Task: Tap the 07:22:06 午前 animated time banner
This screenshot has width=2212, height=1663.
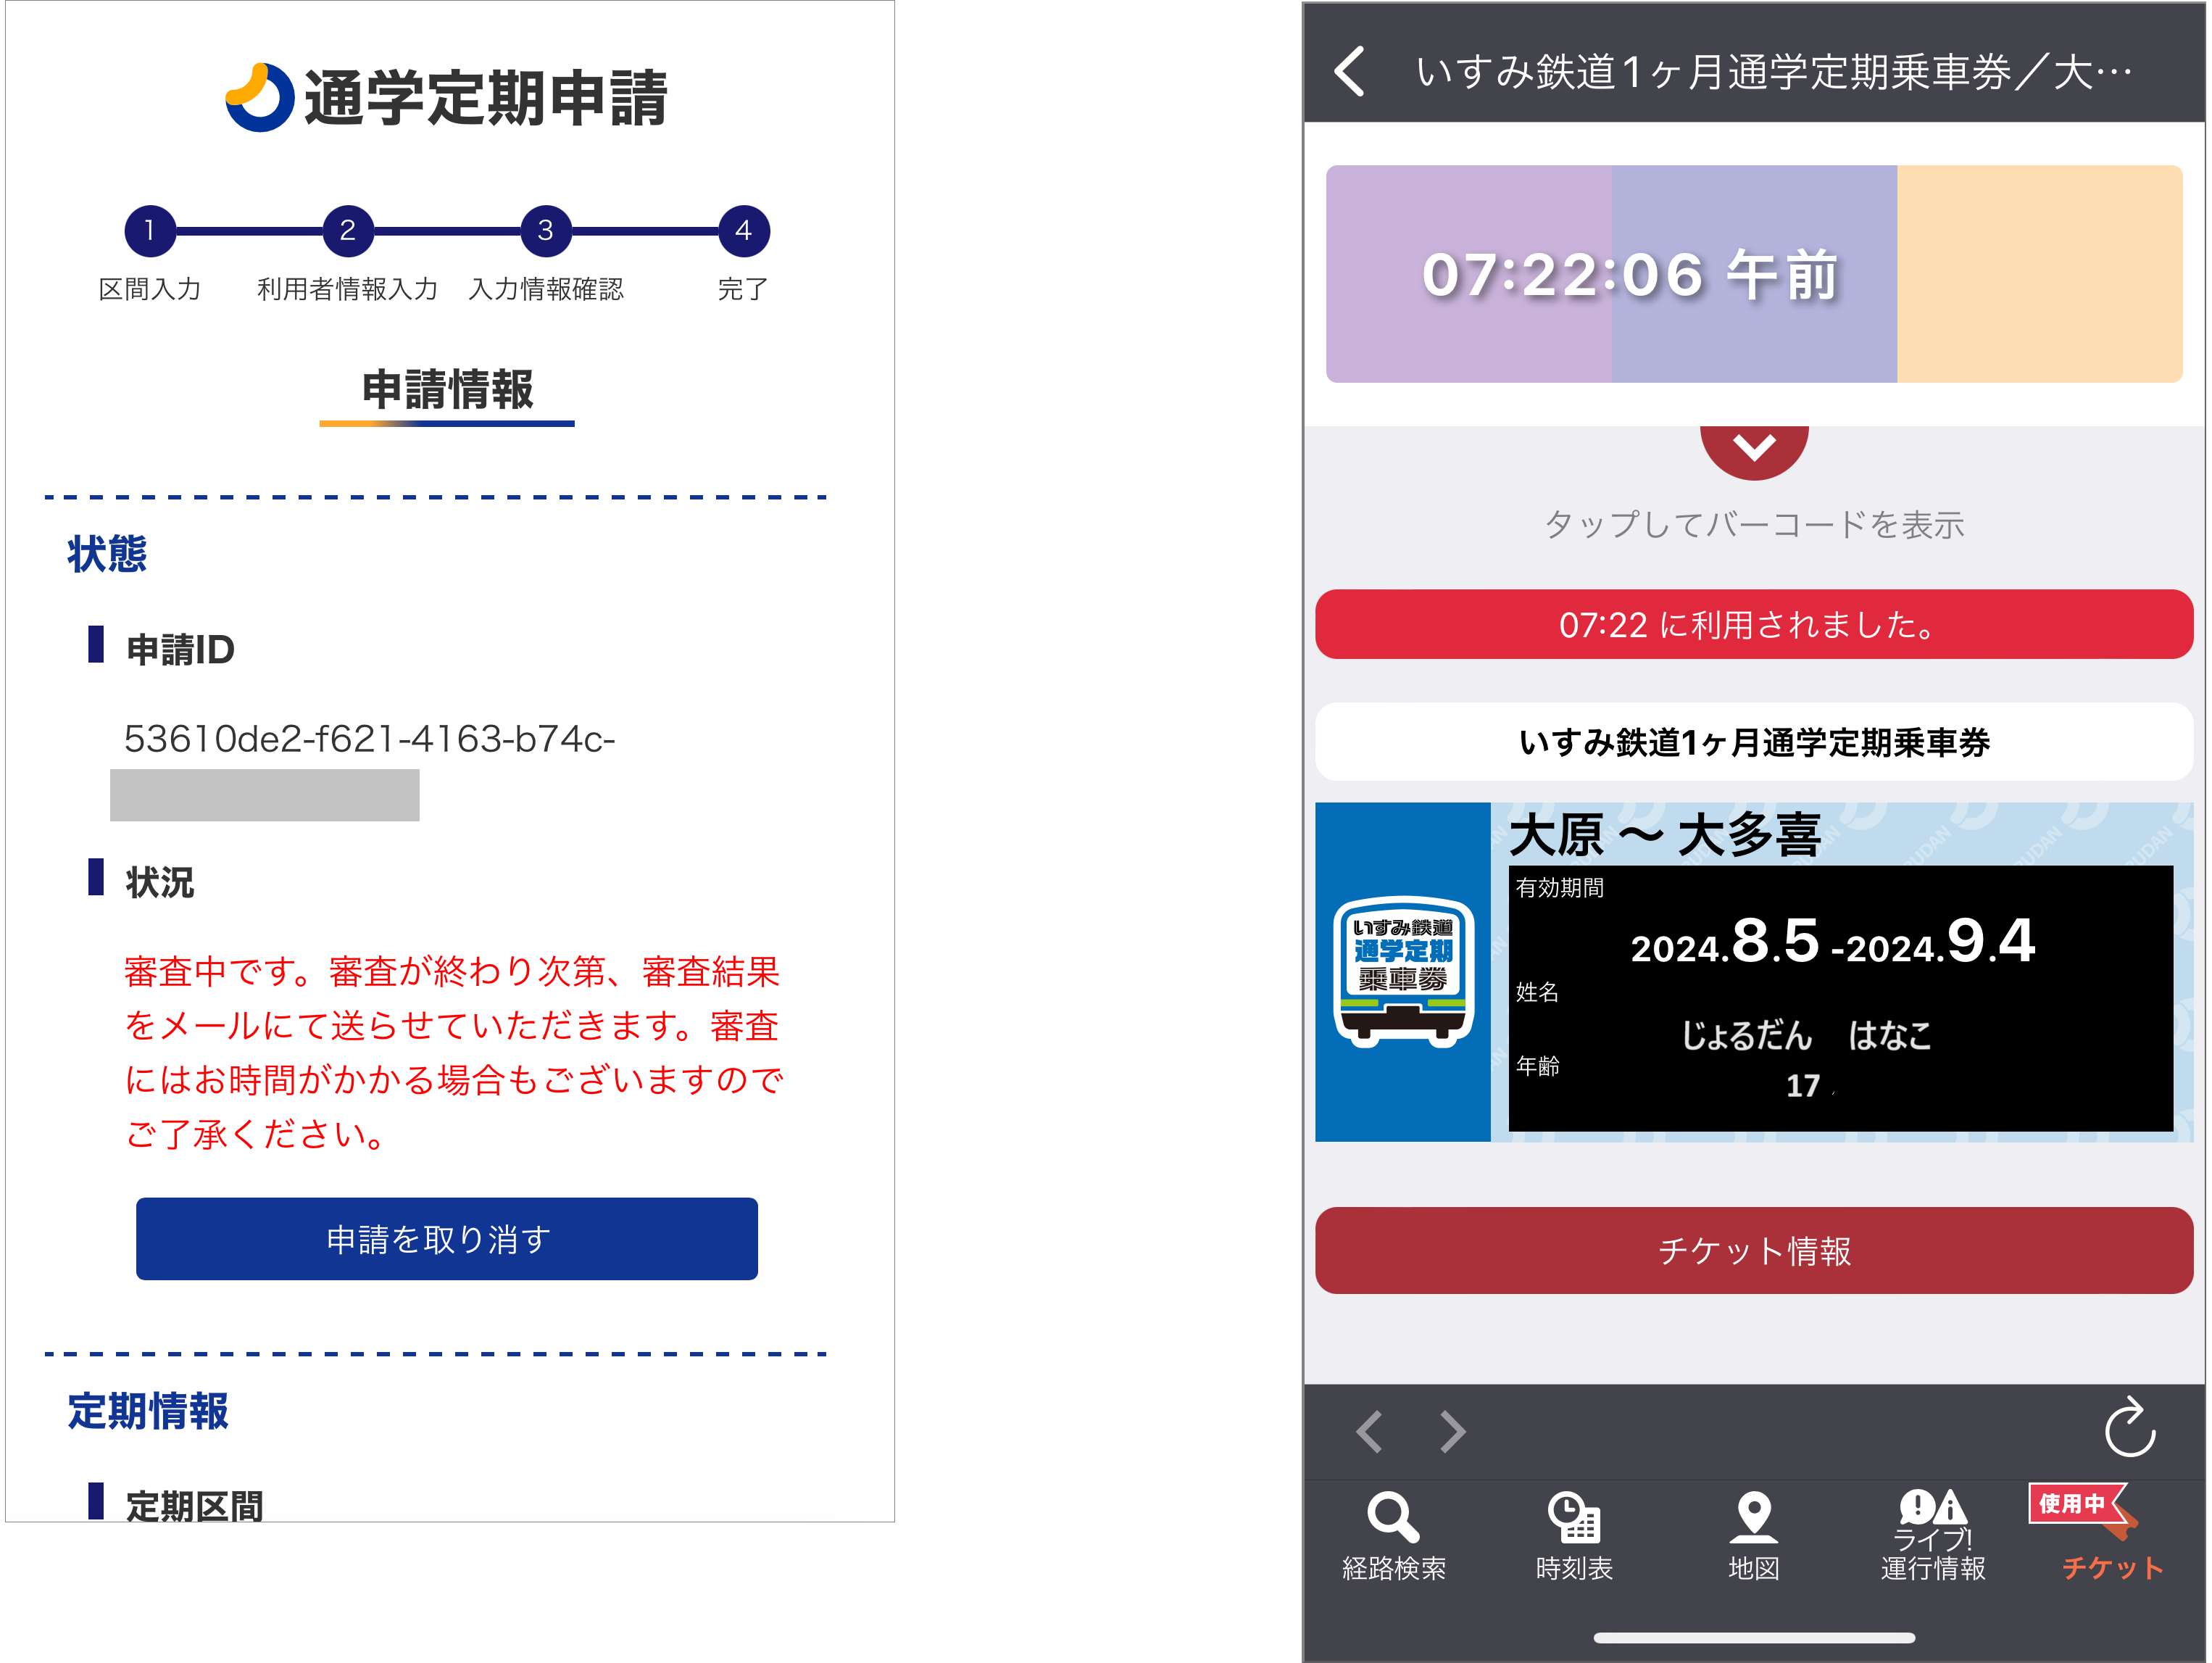Action: click(1754, 274)
